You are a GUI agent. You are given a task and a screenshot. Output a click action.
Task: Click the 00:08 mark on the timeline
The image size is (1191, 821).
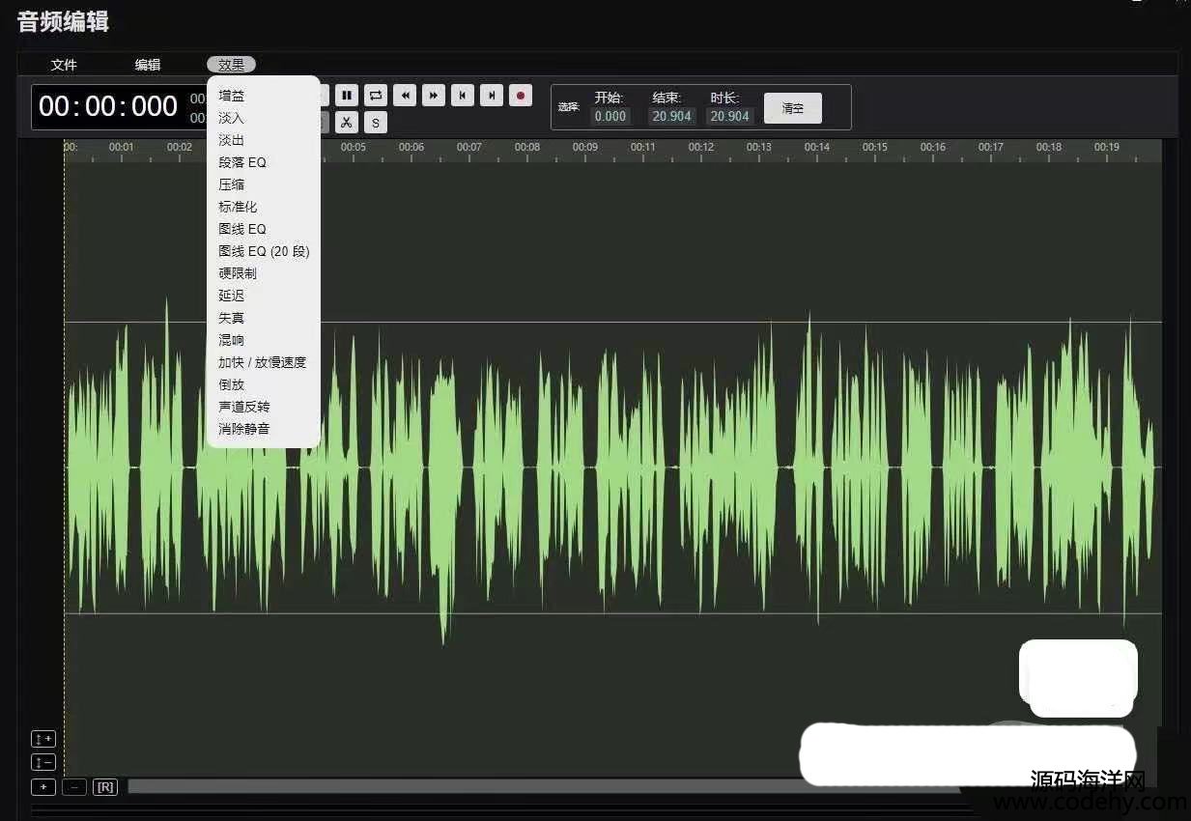[x=527, y=147]
